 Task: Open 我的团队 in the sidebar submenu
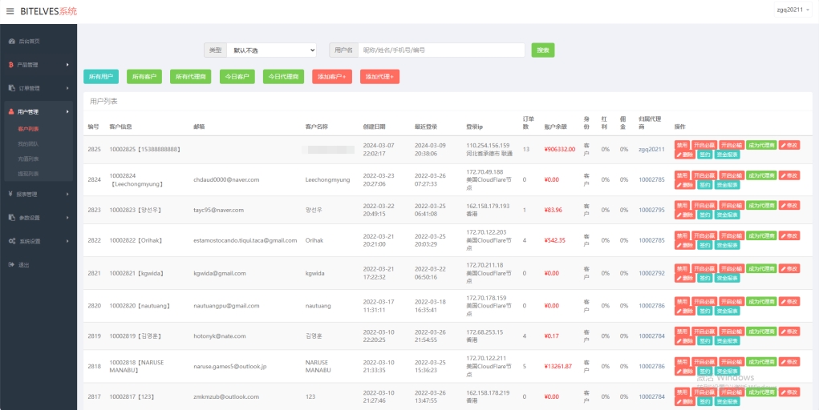tap(28, 143)
